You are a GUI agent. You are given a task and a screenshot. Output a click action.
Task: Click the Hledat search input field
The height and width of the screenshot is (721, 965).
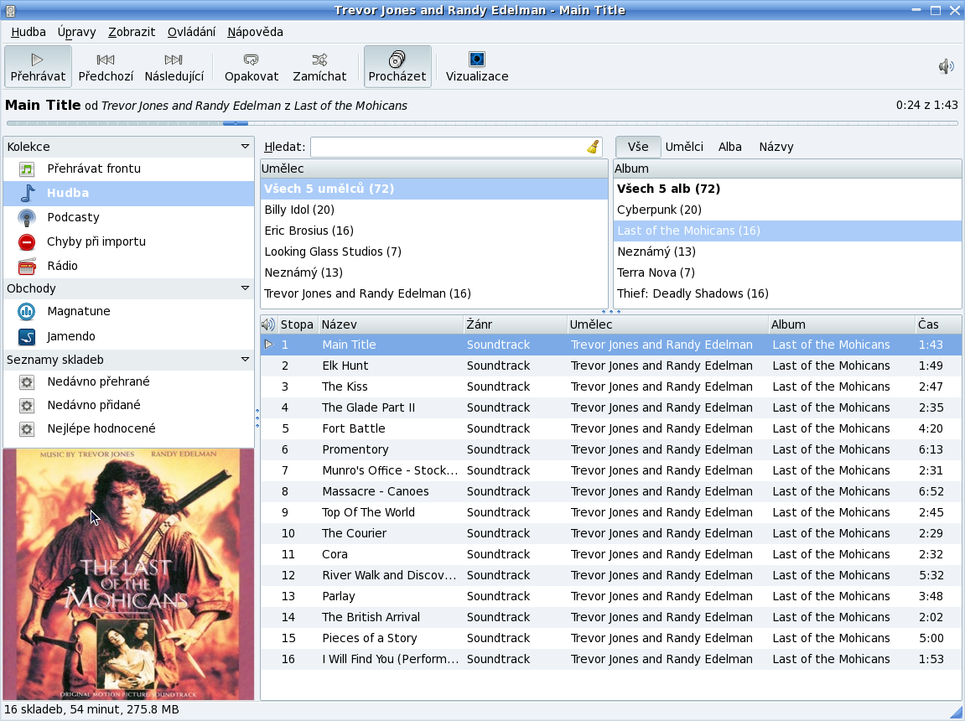pyautogui.click(x=447, y=147)
